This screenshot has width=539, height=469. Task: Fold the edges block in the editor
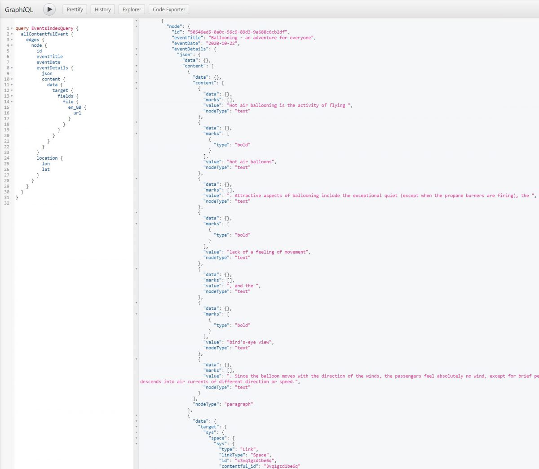[x=12, y=40]
